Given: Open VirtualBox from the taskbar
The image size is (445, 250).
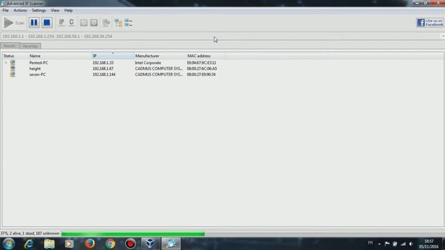Looking at the screenshot, I should click(150, 244).
